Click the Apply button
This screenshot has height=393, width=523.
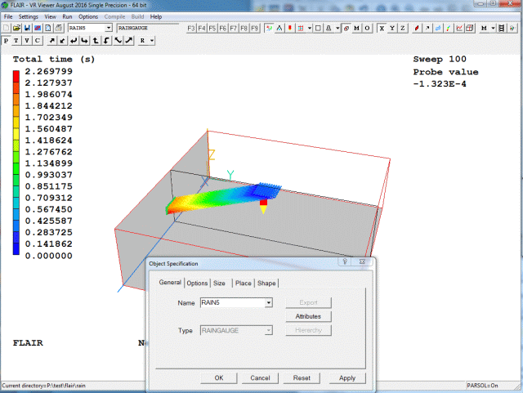point(347,378)
